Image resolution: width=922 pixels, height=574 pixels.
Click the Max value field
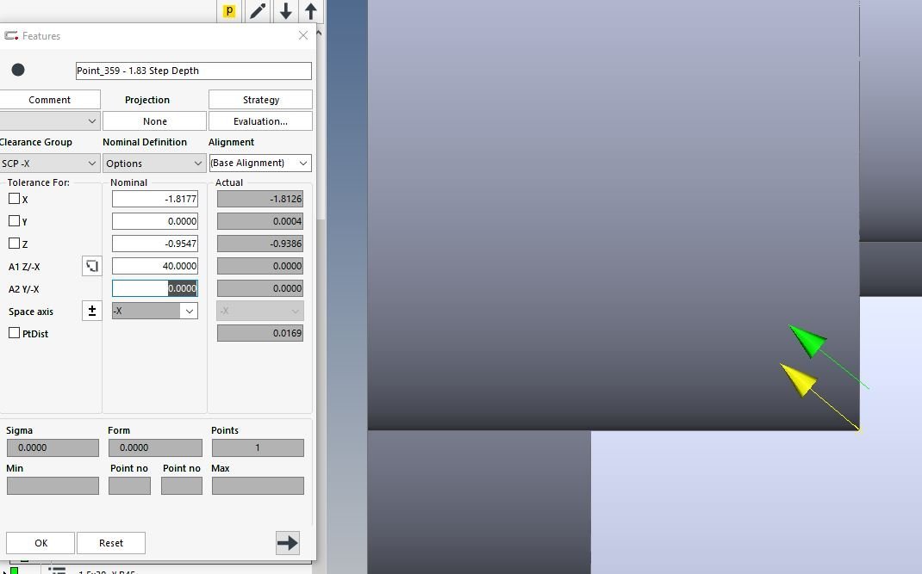click(x=259, y=486)
